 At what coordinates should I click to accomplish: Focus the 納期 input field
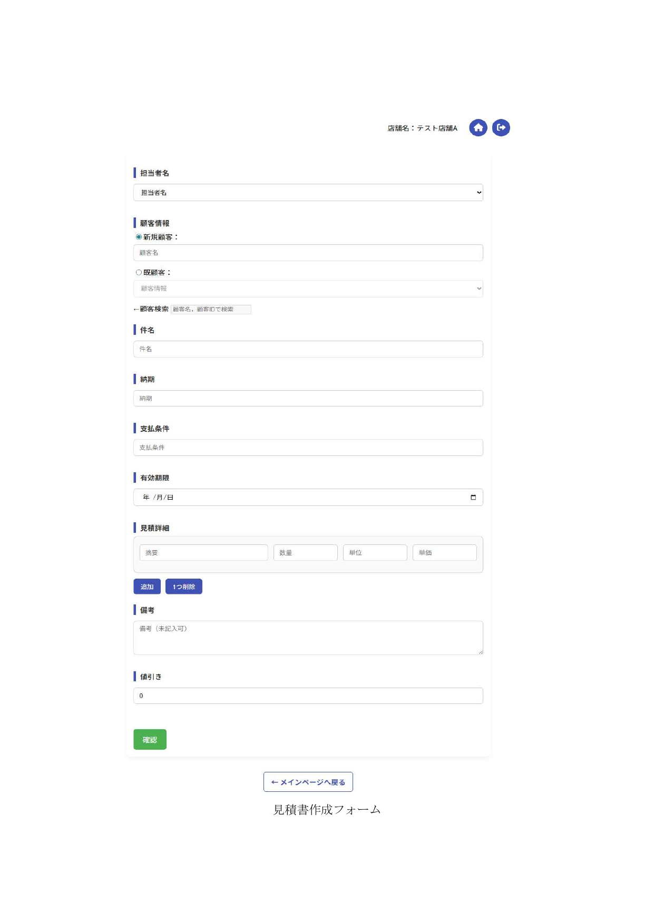click(x=308, y=399)
